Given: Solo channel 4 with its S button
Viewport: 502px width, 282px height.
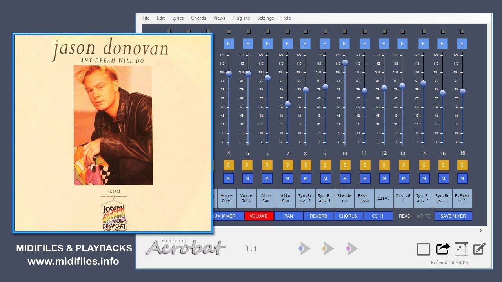Looking at the screenshot, I should (x=228, y=165).
